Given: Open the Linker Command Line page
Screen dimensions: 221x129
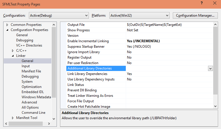Looking at the screenshot, I should click(x=33, y=113).
